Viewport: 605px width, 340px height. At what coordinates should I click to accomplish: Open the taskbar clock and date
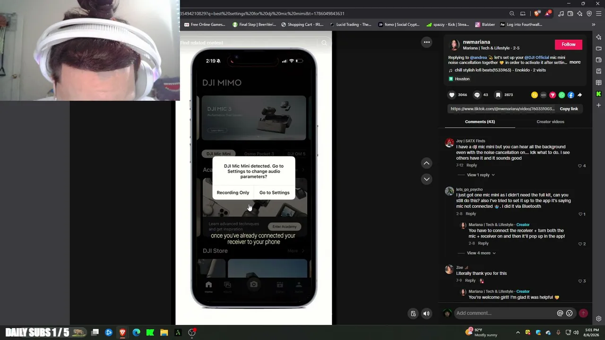(592, 332)
